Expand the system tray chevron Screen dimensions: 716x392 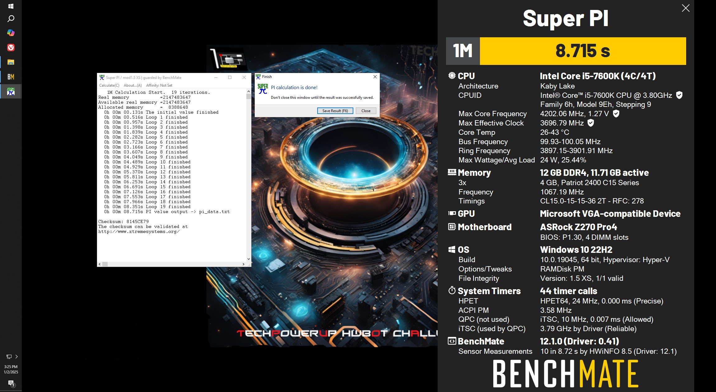[16, 357]
